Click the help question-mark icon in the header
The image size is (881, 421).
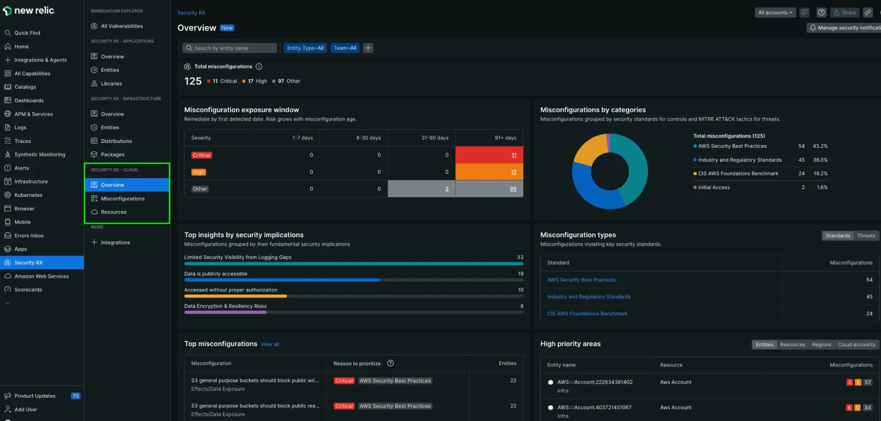pos(821,12)
